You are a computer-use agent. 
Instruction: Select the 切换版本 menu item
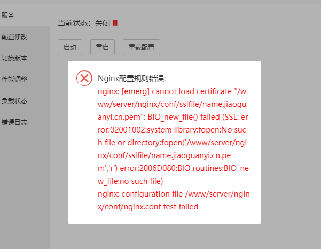[25, 58]
